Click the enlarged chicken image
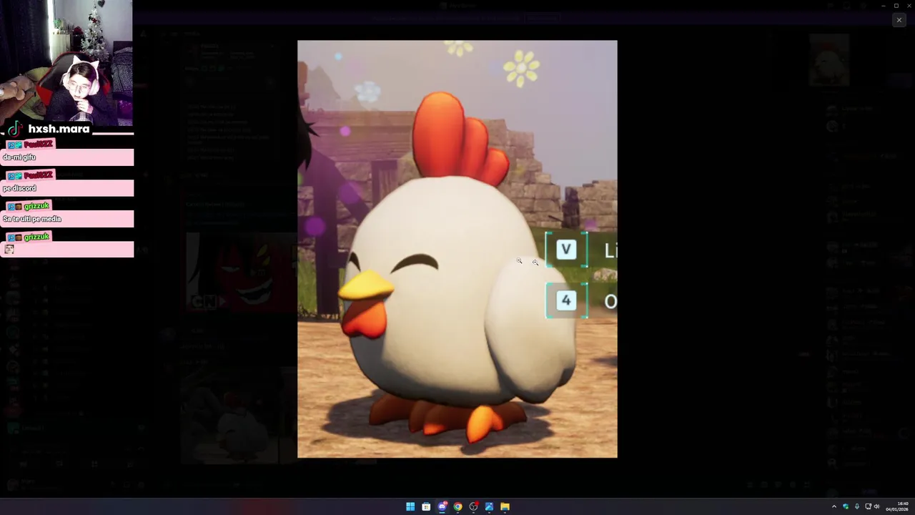The width and height of the screenshot is (915, 515). pos(457,249)
